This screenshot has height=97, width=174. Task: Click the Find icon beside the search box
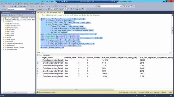[x=98, y=6]
